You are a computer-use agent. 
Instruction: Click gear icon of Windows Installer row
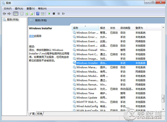(74, 63)
